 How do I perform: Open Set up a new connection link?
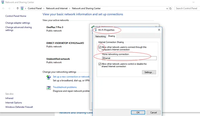click(x=71, y=77)
